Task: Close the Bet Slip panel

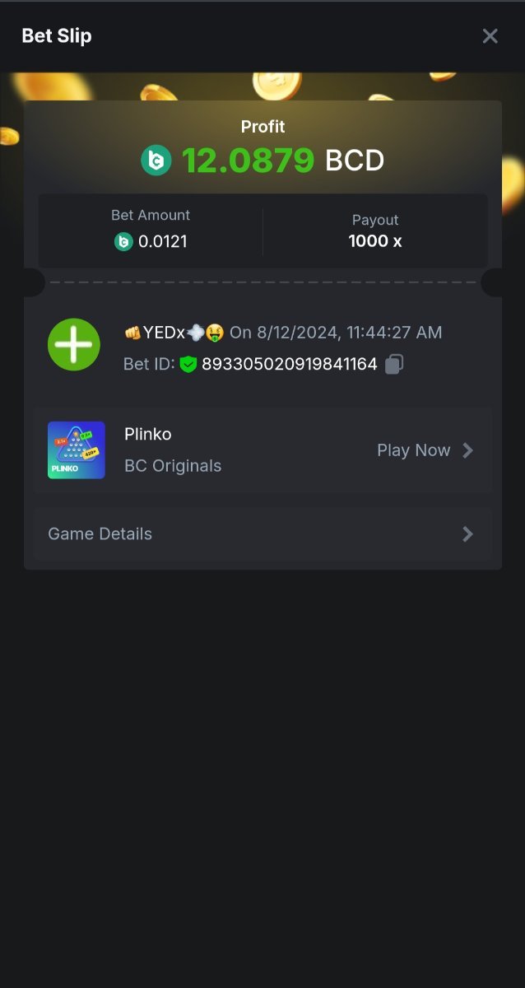Action: pos(490,36)
